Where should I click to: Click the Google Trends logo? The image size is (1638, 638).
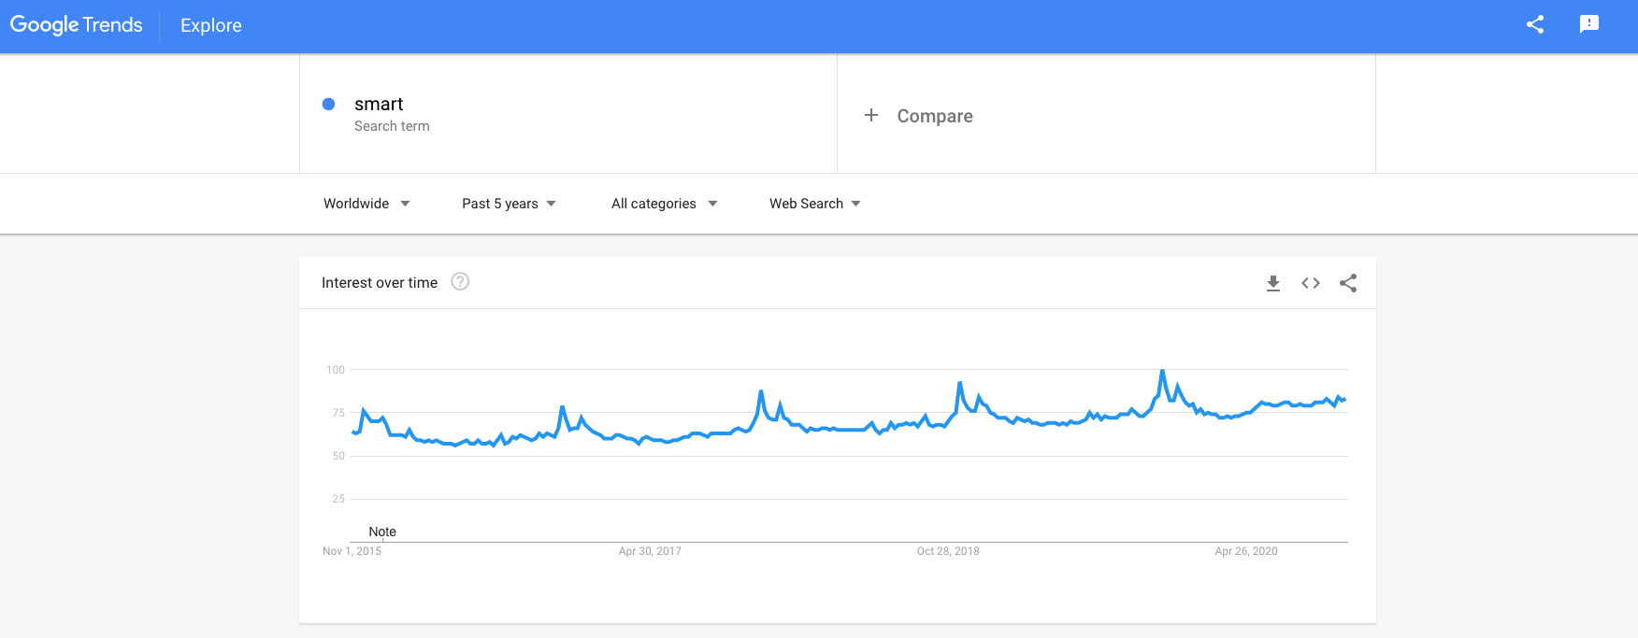[x=76, y=24]
